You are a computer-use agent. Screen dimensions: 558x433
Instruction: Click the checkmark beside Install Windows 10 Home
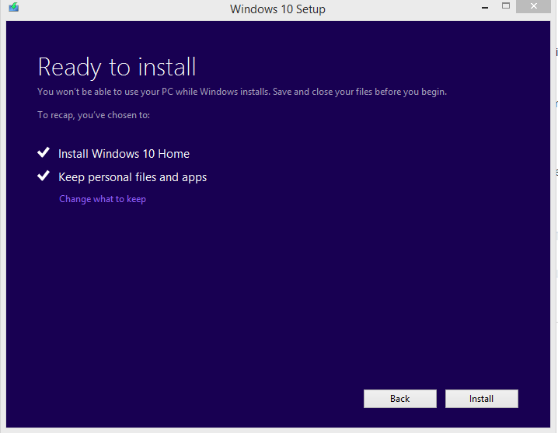(44, 153)
